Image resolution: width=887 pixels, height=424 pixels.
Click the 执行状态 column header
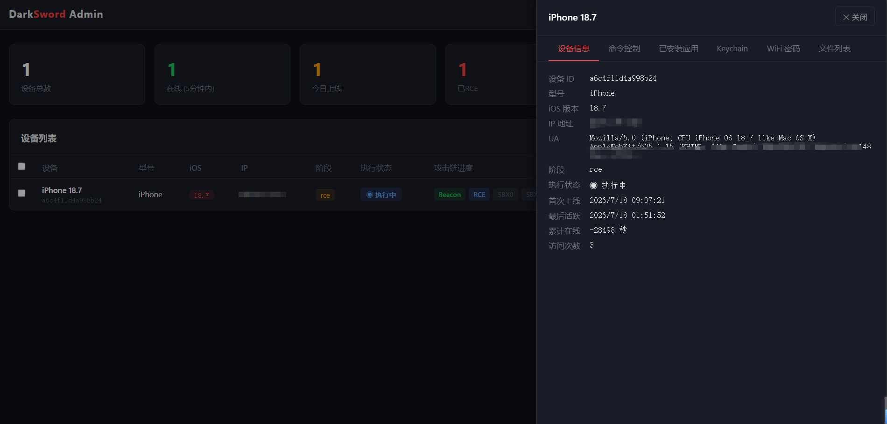click(x=376, y=168)
